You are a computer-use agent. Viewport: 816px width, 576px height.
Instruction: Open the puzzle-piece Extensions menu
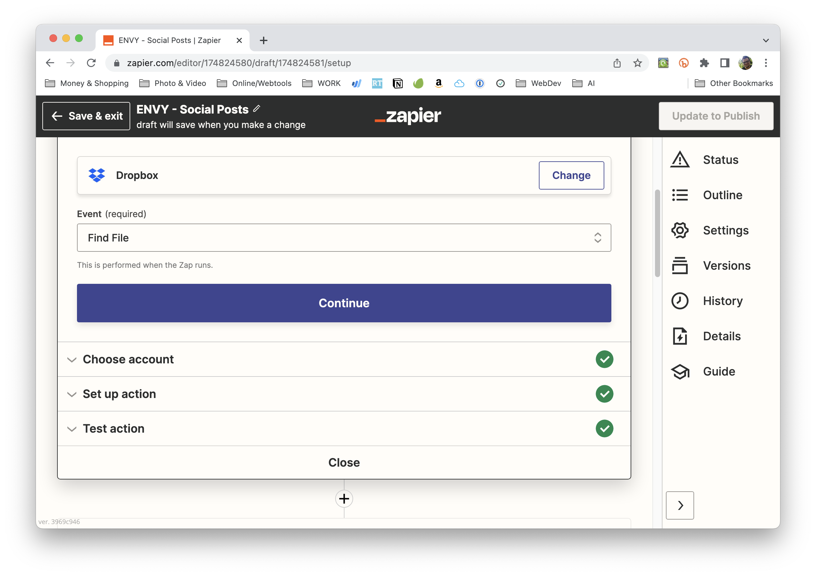point(704,63)
